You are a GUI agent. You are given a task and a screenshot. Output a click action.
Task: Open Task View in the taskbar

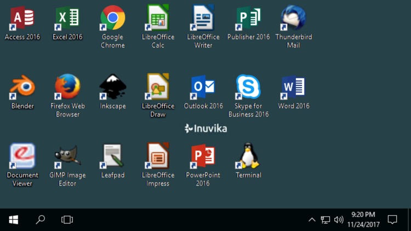[x=67, y=220]
